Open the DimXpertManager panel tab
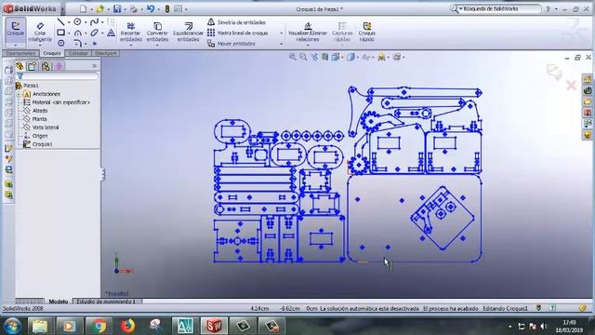Screen dimensions: 595x335 click(59, 66)
